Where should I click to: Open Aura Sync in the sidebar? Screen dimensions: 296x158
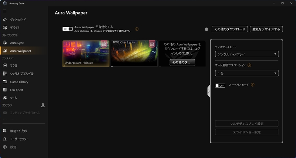click(17, 43)
